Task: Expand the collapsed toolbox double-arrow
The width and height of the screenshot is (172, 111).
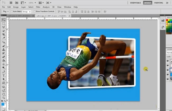Action: pyautogui.click(x=2, y=15)
